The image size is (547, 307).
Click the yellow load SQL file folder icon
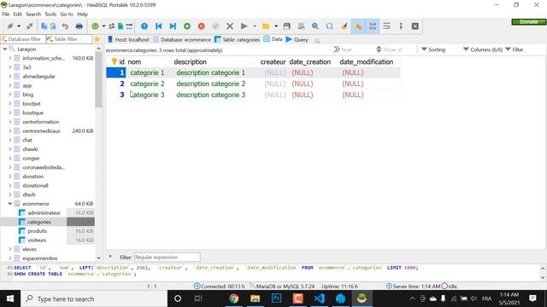(x=266, y=26)
